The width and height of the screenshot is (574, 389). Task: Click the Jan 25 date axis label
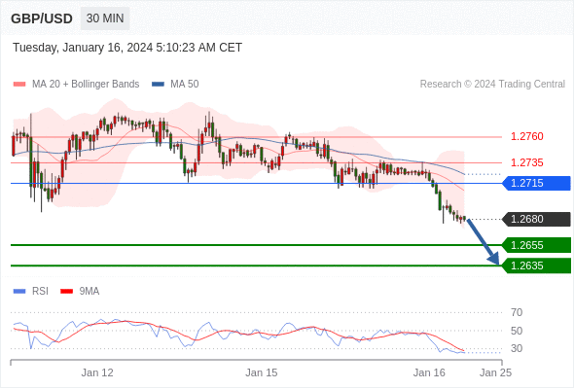[x=495, y=372]
